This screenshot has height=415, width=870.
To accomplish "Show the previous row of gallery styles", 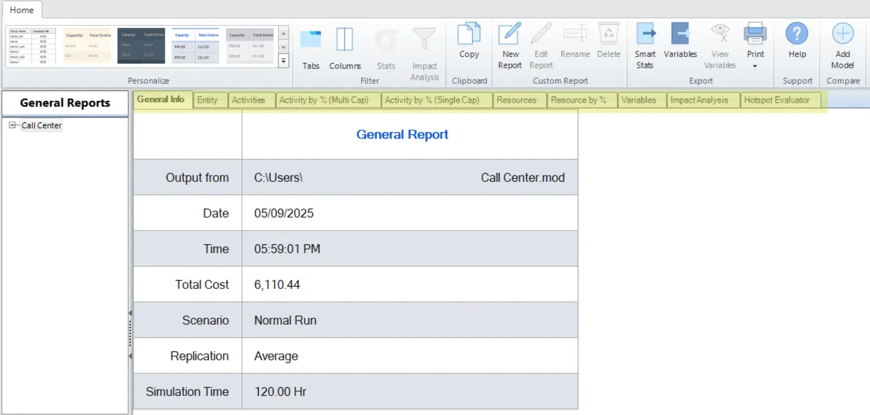I will [x=284, y=34].
